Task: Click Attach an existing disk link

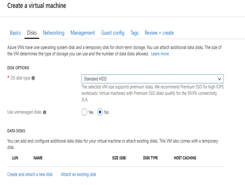Action: pos(78,174)
